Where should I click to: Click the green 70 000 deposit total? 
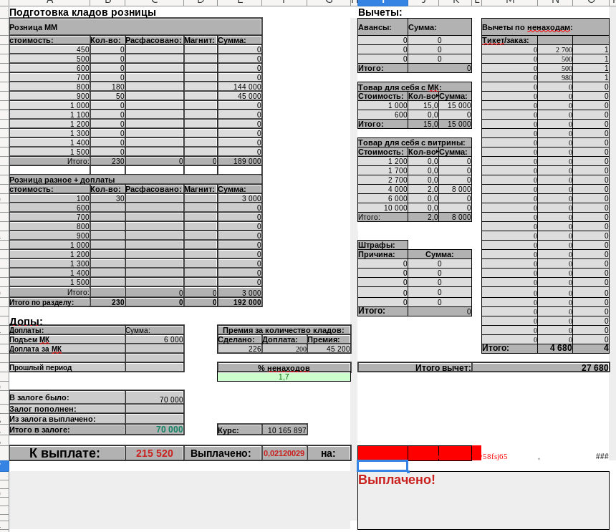[154, 430]
